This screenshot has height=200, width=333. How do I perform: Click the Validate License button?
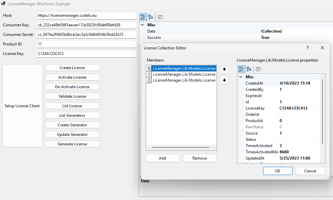coord(73,96)
